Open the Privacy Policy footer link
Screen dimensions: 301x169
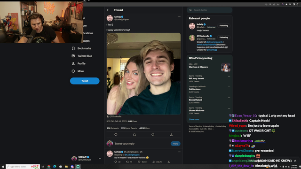tap(209, 126)
